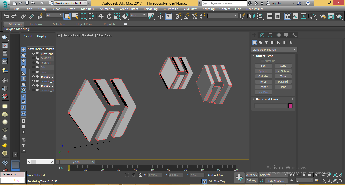Choose Select and Place tool
The width and height of the screenshot is (345, 185).
(x=125, y=16)
